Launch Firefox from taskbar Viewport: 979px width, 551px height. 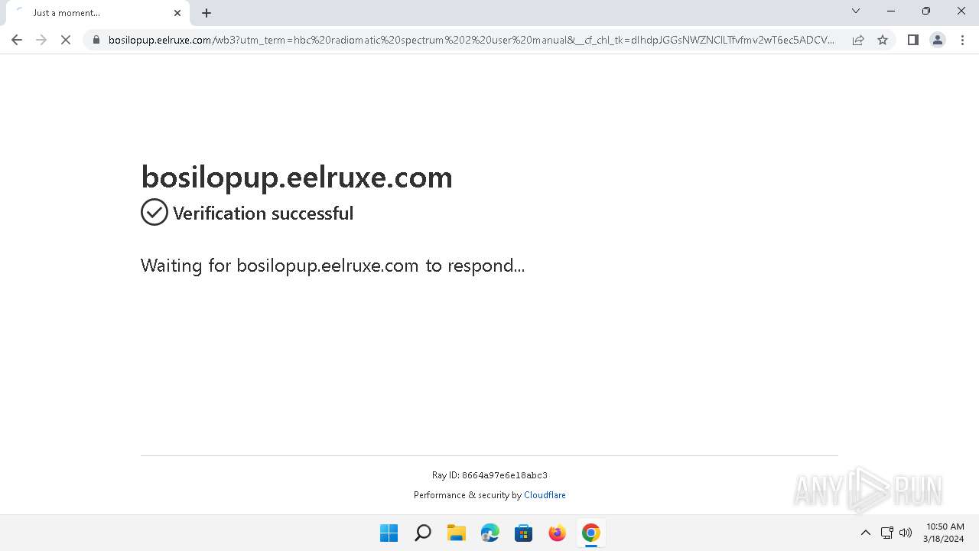[x=557, y=533]
